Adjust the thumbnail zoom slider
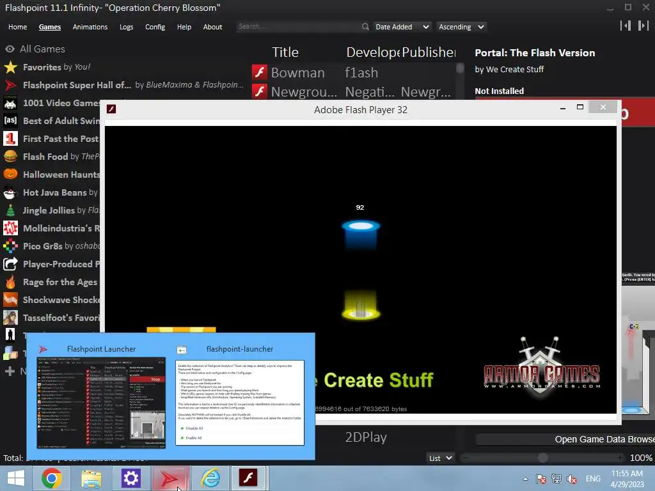The height and width of the screenshot is (491, 655). pos(542,458)
